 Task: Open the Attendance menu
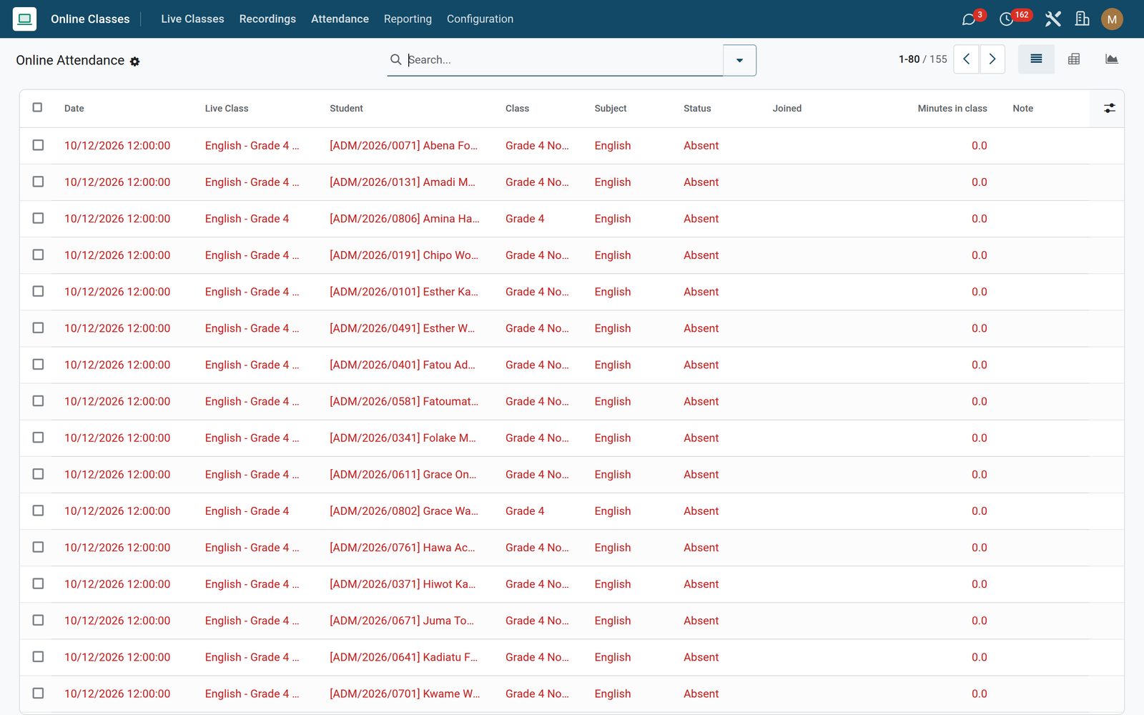340,19
